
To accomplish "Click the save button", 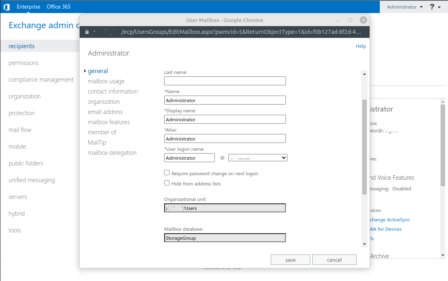I will click(290, 259).
